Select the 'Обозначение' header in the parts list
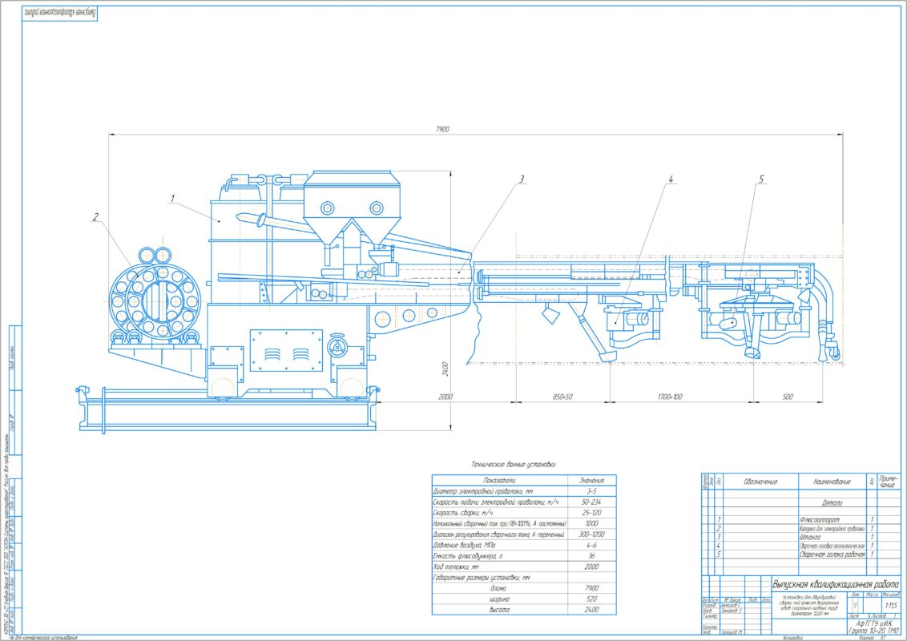 (760, 482)
